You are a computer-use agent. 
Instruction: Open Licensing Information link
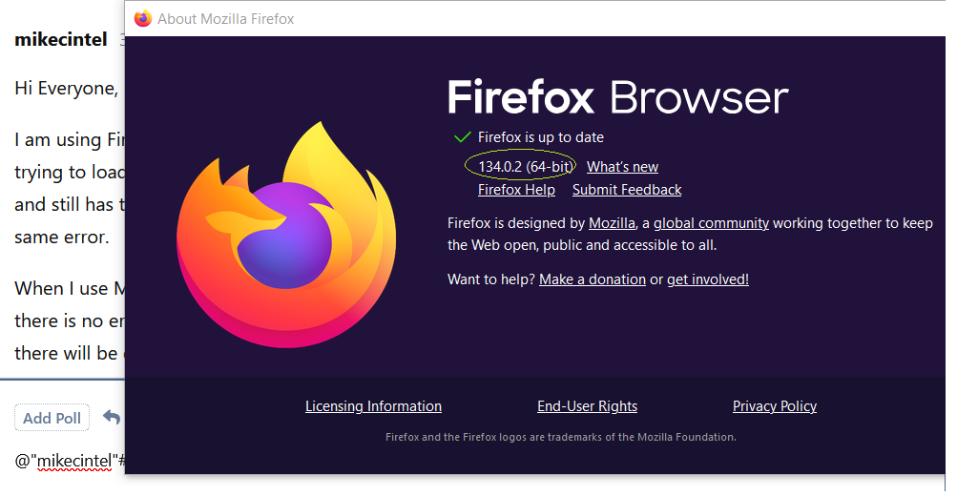tap(373, 406)
